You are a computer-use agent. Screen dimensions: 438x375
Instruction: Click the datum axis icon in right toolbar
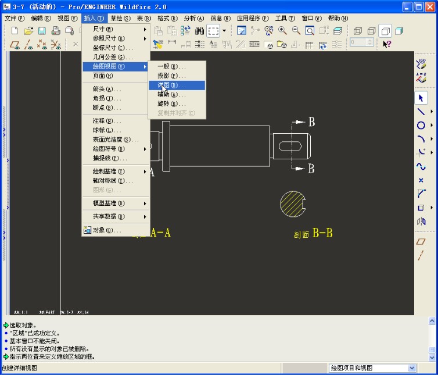pos(421,255)
